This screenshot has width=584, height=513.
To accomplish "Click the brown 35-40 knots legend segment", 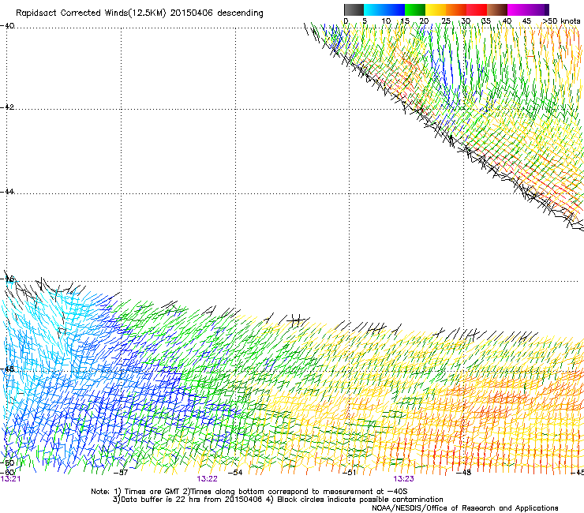I will click(x=497, y=9).
